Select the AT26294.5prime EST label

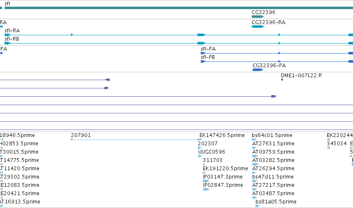(x=273, y=169)
